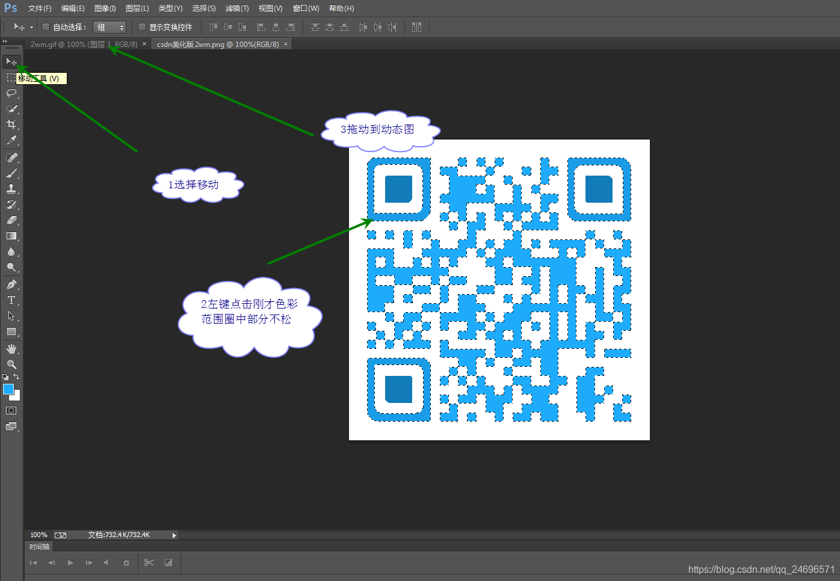Viewport: 840px width, 581px height.
Task: Open the 组 auto-select dropdown
Action: coord(110,27)
